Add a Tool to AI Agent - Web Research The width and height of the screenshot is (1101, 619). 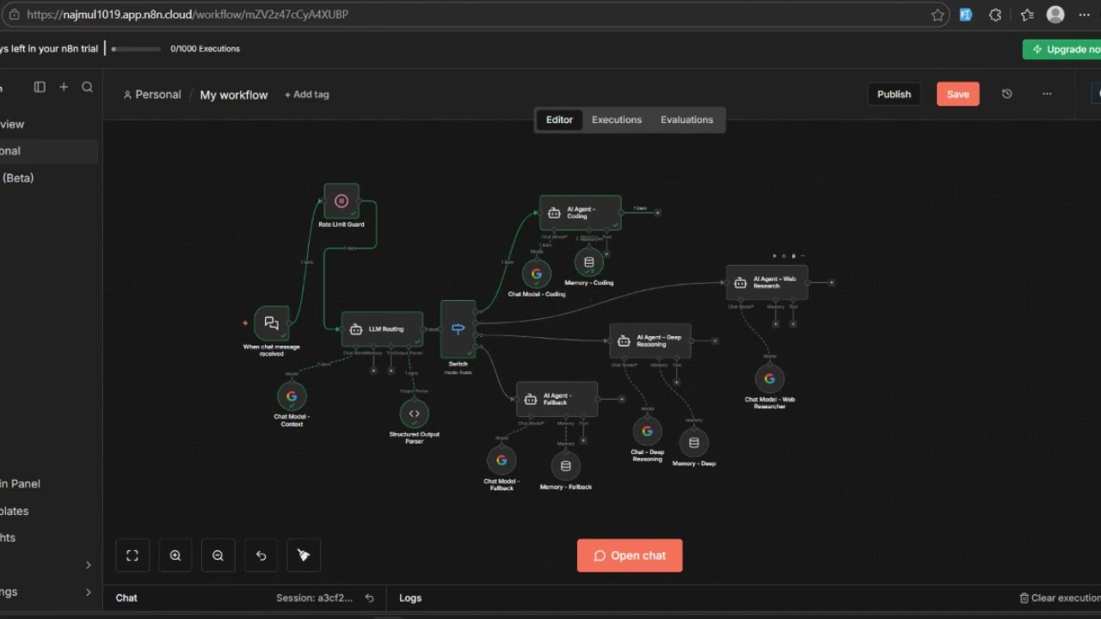[793, 324]
